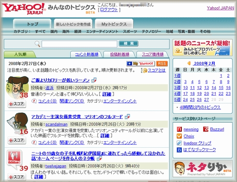Click the Choix service icon
This screenshot has width=237, height=182.
coord(179,136)
